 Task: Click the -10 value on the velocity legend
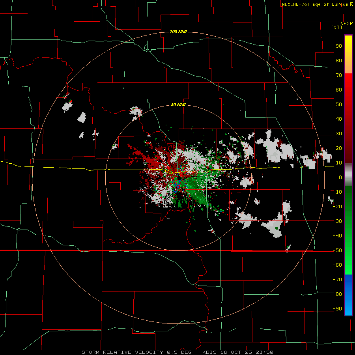[337, 192]
